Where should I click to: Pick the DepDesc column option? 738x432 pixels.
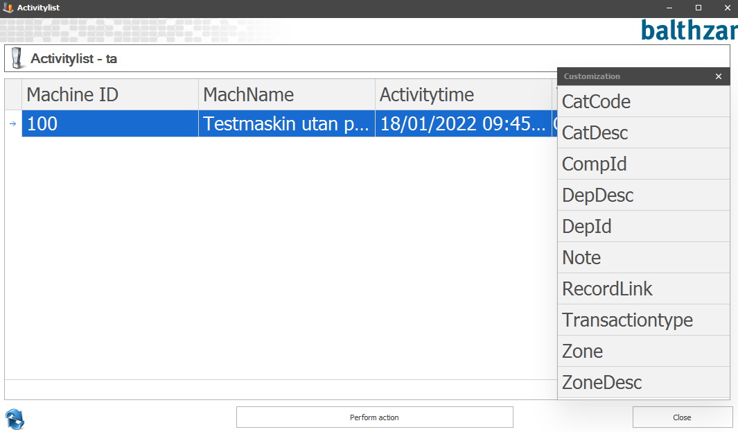point(643,196)
